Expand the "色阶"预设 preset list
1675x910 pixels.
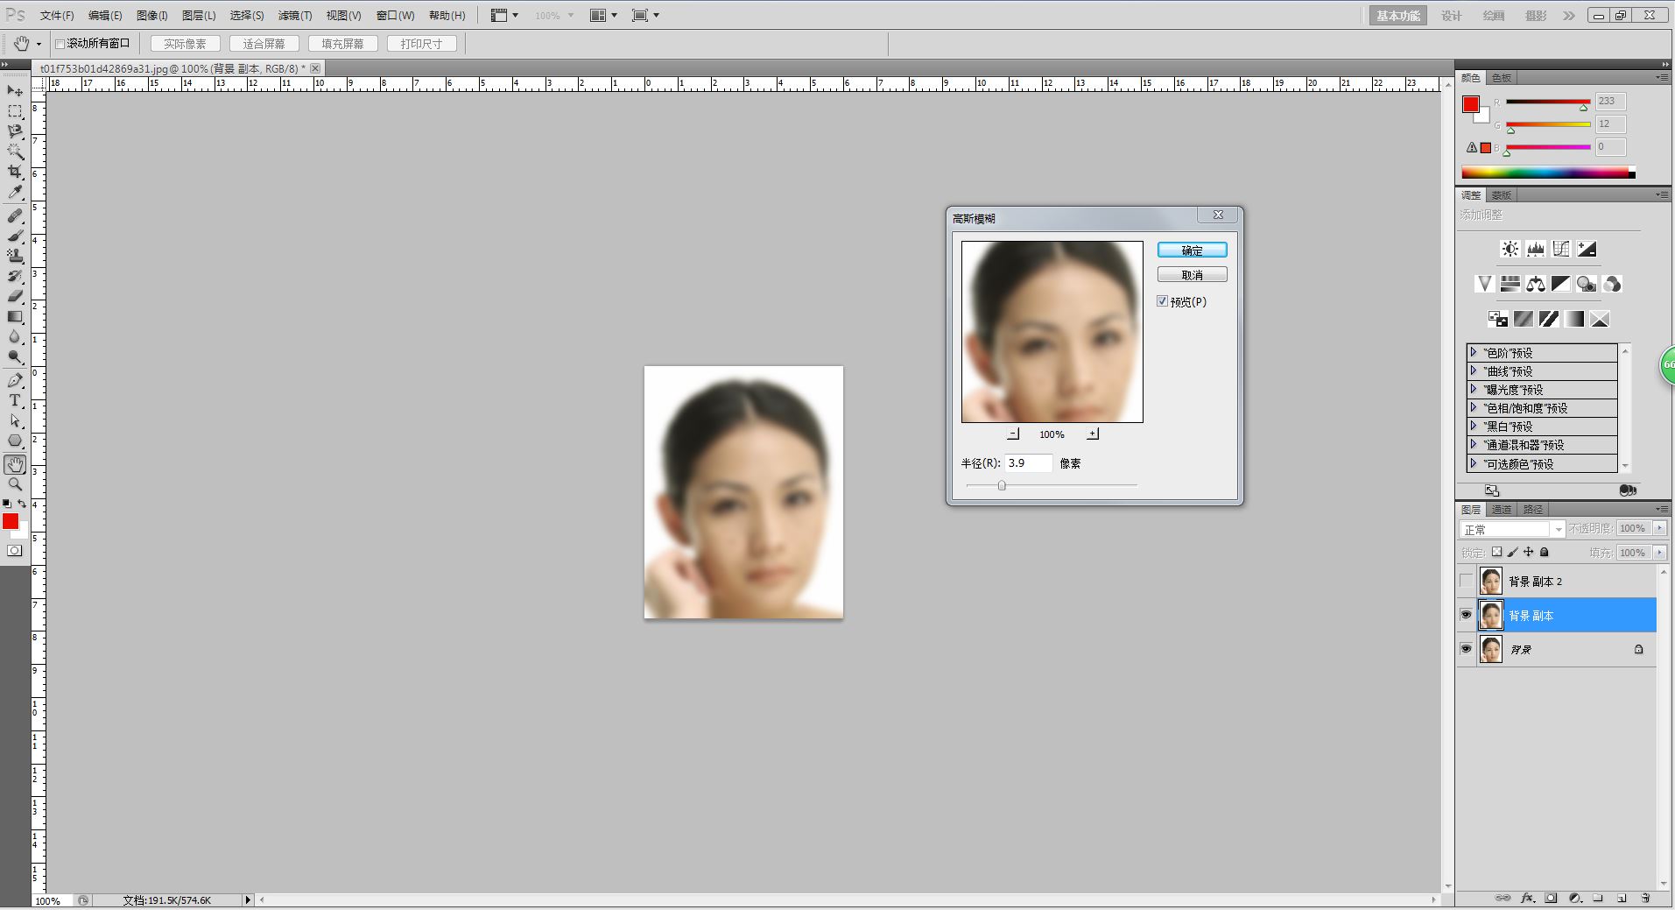coord(1474,352)
